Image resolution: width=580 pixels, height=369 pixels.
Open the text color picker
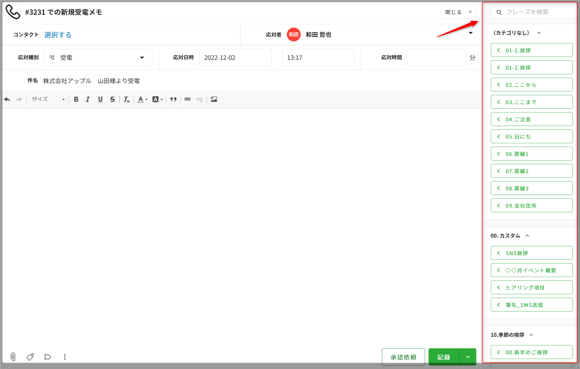pos(142,99)
